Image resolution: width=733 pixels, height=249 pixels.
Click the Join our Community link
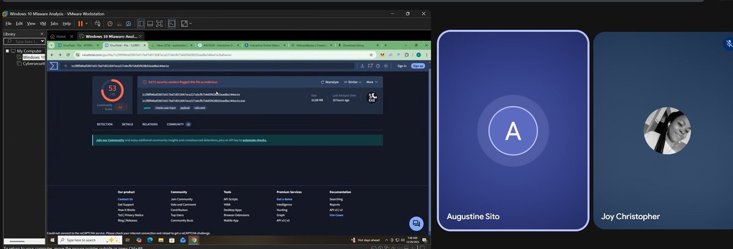(110, 140)
